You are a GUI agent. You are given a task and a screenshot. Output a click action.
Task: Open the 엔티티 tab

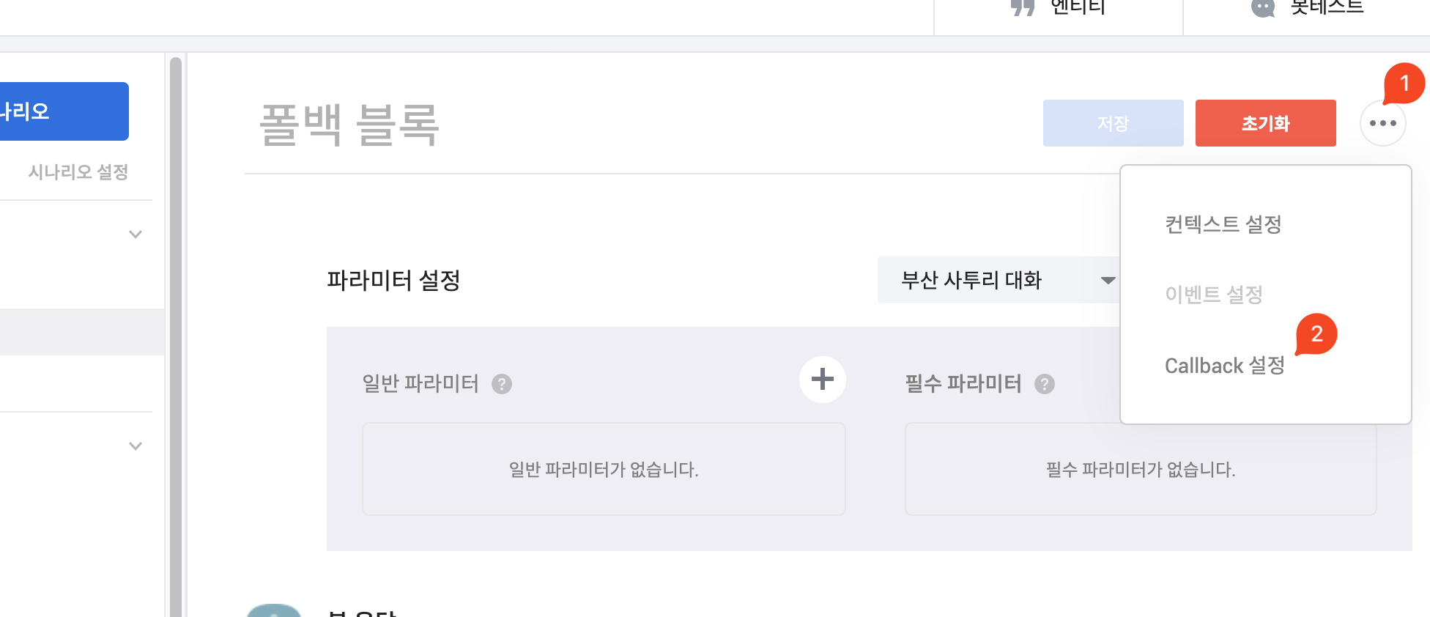tap(1059, 9)
